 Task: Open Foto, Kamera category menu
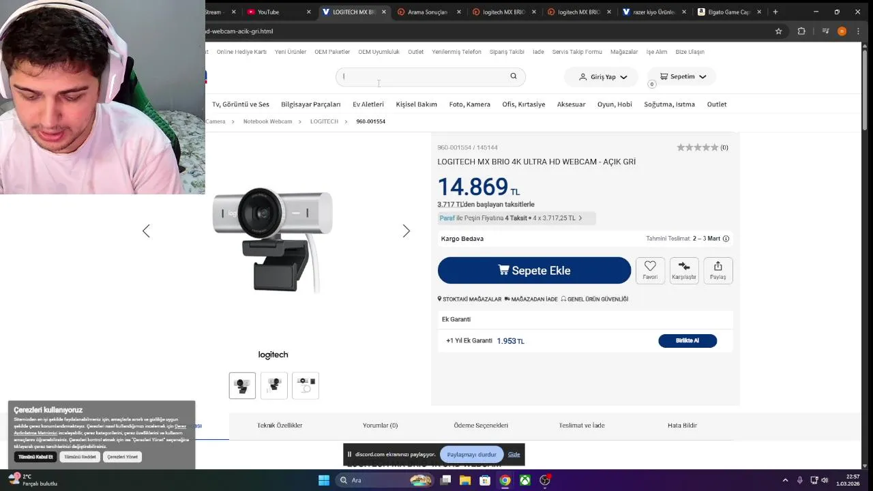point(469,104)
